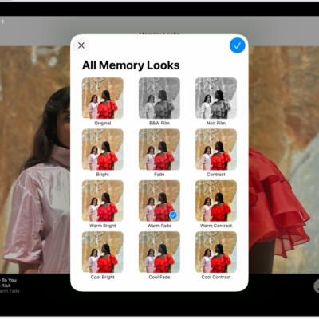The width and height of the screenshot is (319, 319).
Task: Choose the Contrast look thumbnail
Action: pyautogui.click(x=216, y=149)
